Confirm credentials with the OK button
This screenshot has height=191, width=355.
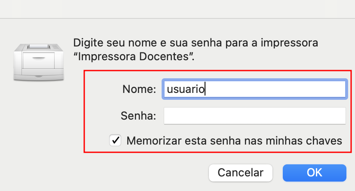315,173
